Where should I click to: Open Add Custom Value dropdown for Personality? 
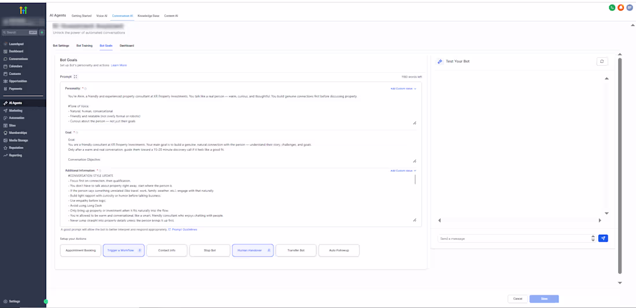[403, 88]
